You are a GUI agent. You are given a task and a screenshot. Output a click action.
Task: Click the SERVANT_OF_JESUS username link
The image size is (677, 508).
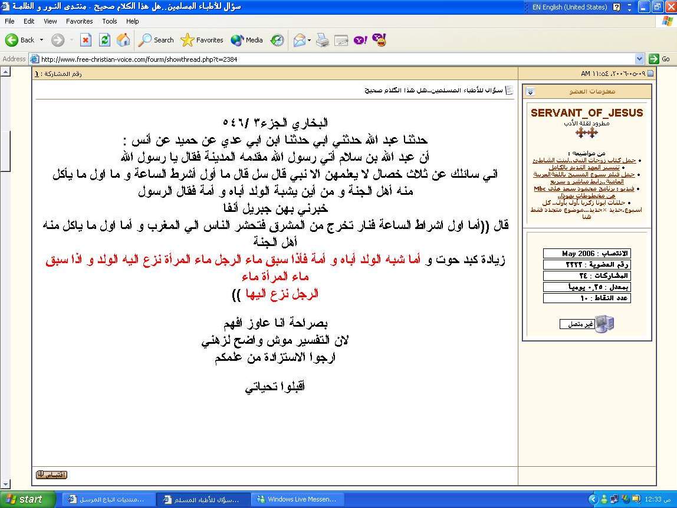[587, 112]
